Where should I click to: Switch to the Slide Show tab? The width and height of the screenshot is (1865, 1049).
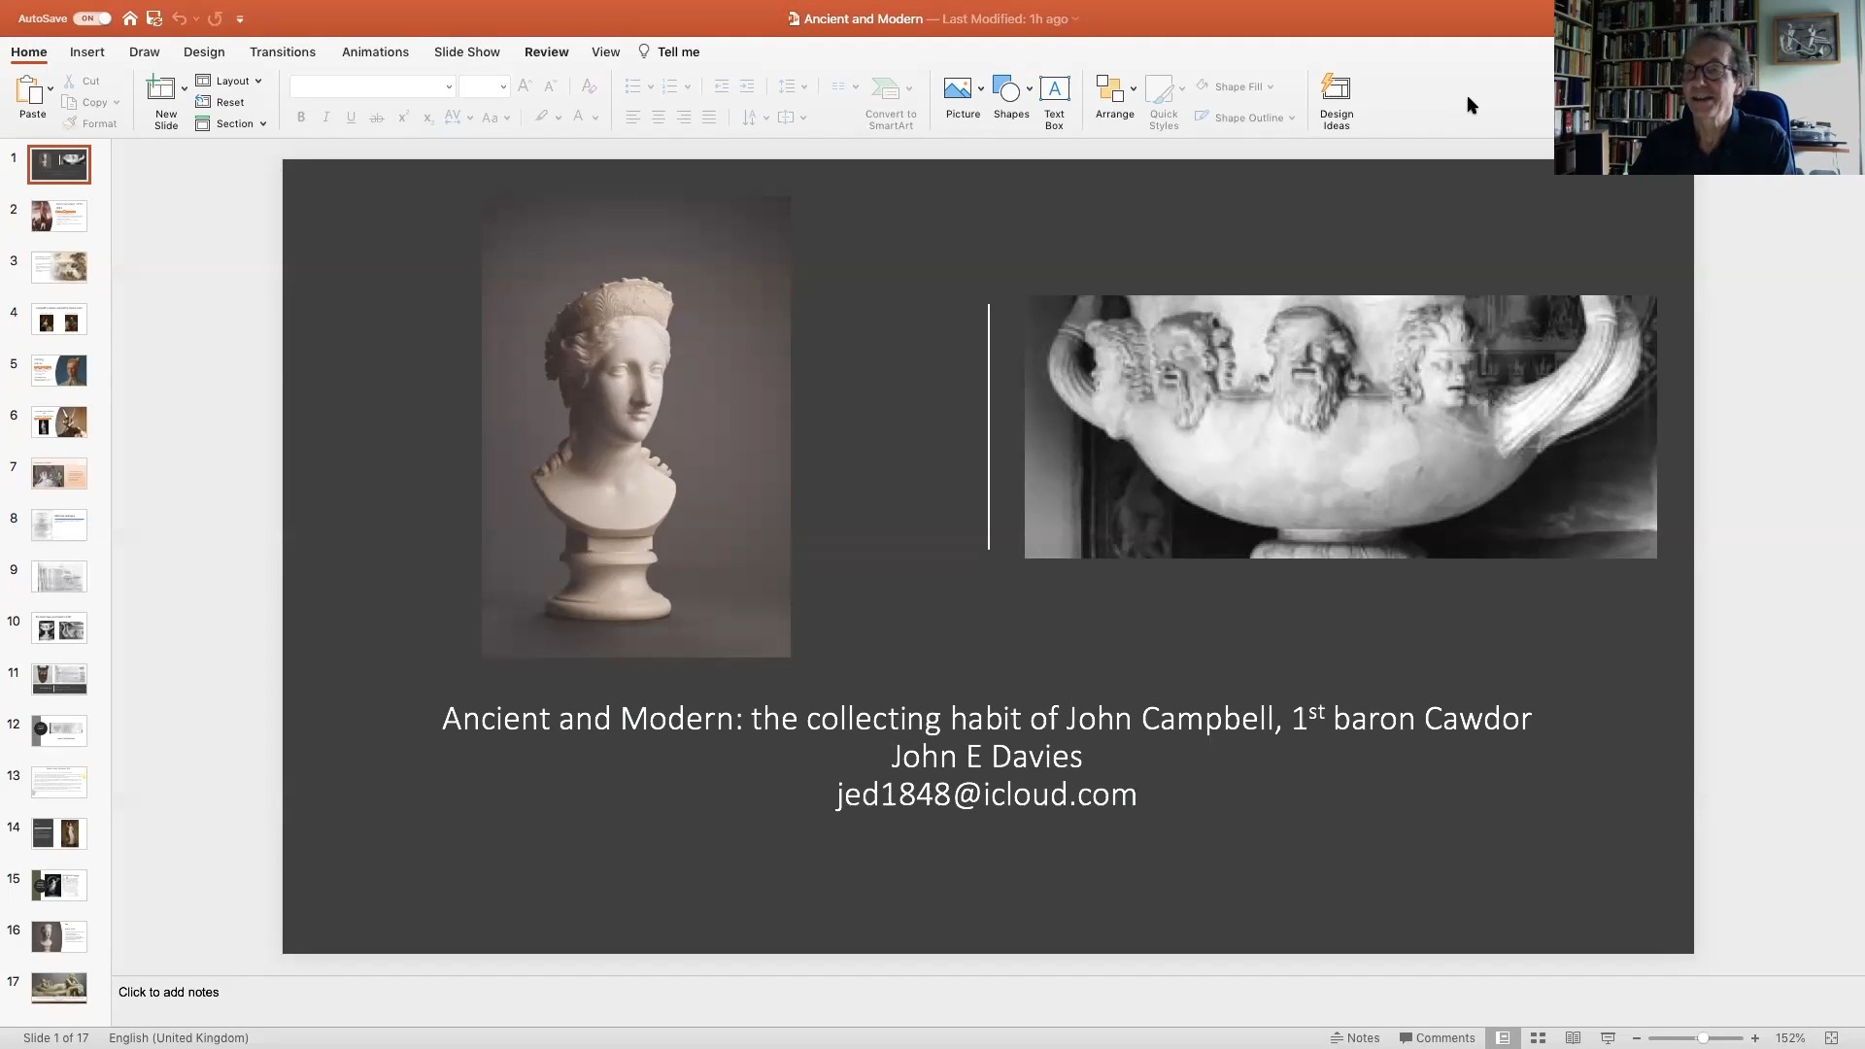(466, 51)
